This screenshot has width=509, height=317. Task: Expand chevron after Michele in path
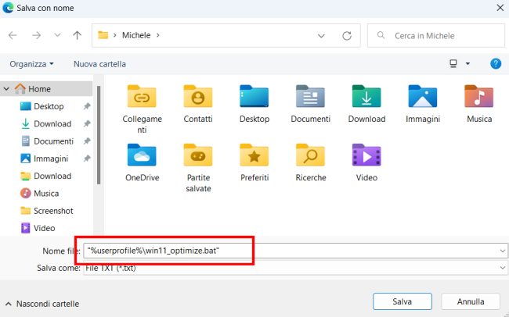157,35
